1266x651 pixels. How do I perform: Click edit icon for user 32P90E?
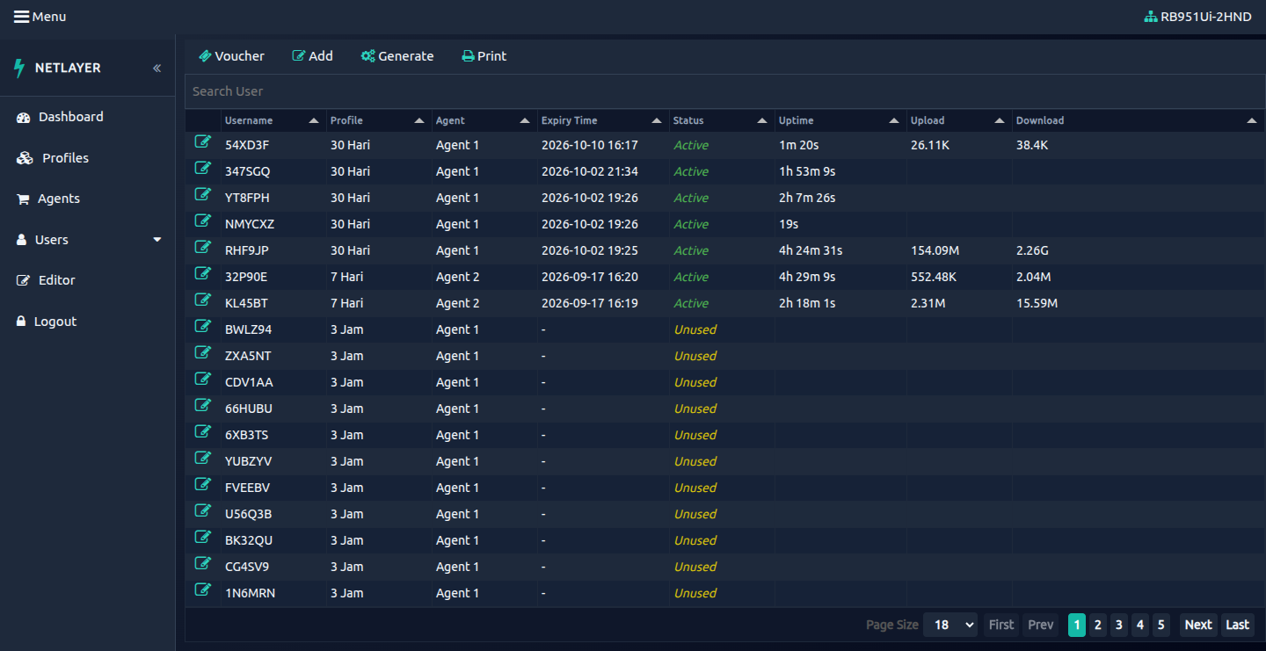pos(203,273)
